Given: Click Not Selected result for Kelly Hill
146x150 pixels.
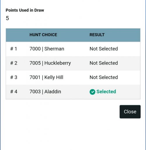Looking at the screenshot, I should click(x=104, y=77).
